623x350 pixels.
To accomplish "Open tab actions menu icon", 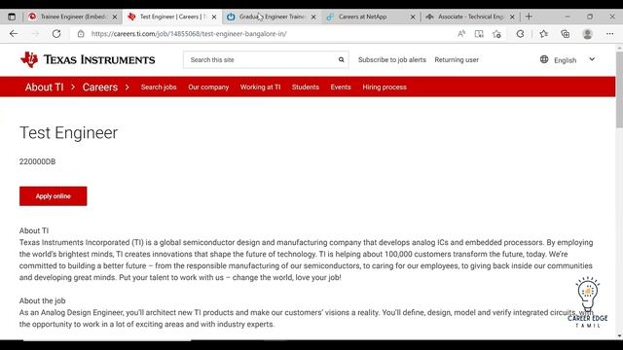I will [x=12, y=17].
